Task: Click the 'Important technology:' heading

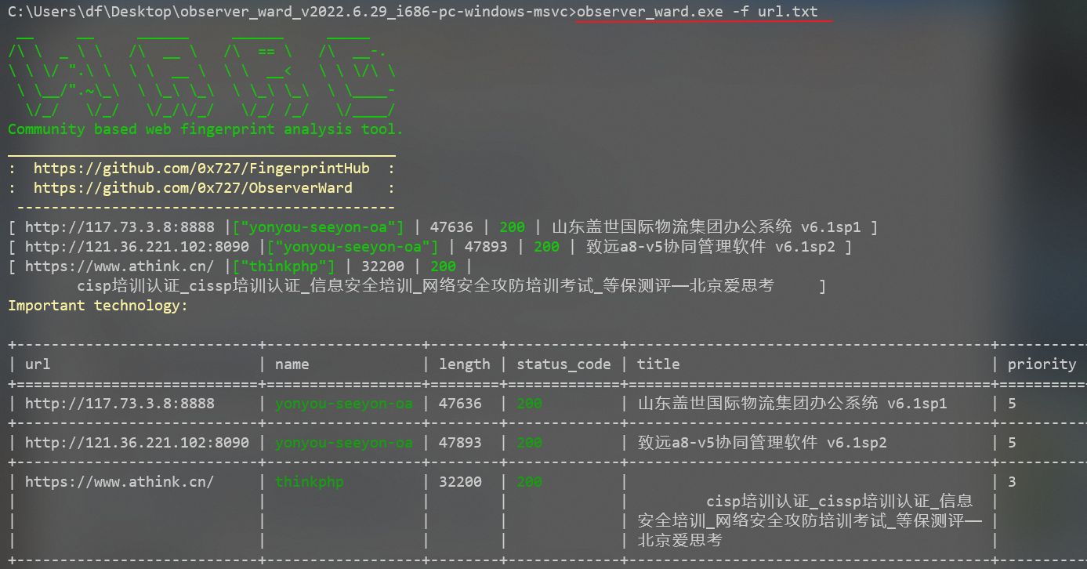Action: coord(98,306)
